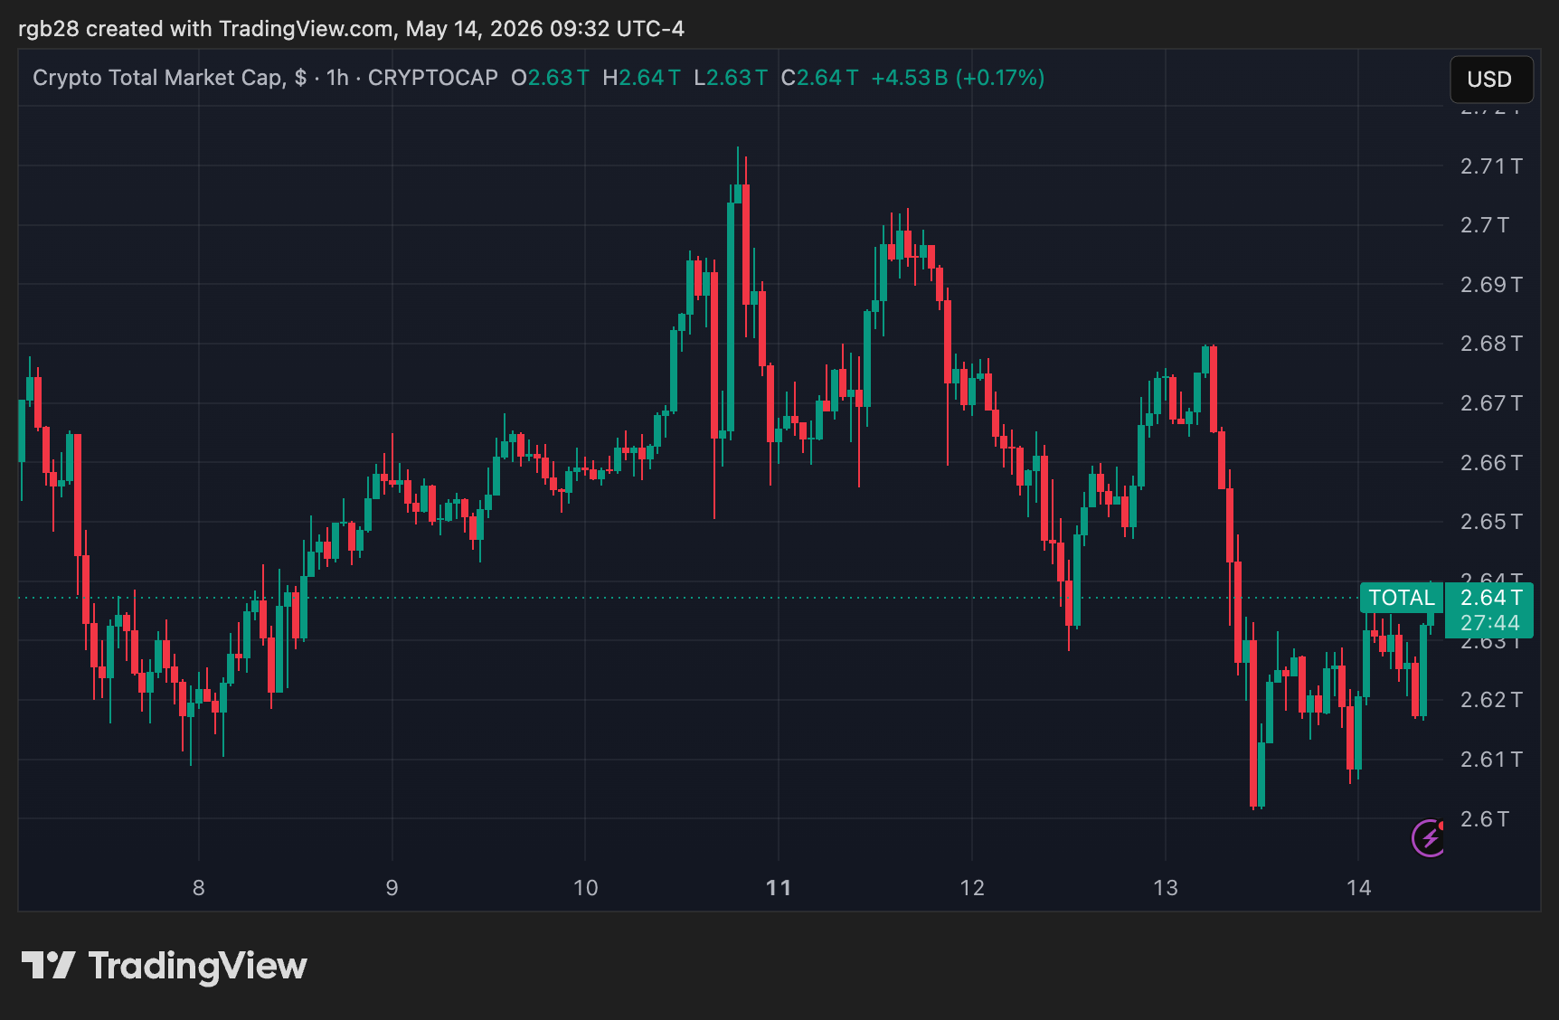Click date 10 on the time axis
The width and height of the screenshot is (1559, 1020).
[x=586, y=888]
